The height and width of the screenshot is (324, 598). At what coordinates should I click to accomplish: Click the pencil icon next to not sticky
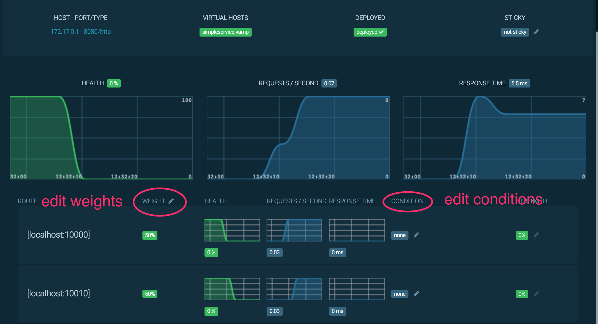[x=536, y=32]
